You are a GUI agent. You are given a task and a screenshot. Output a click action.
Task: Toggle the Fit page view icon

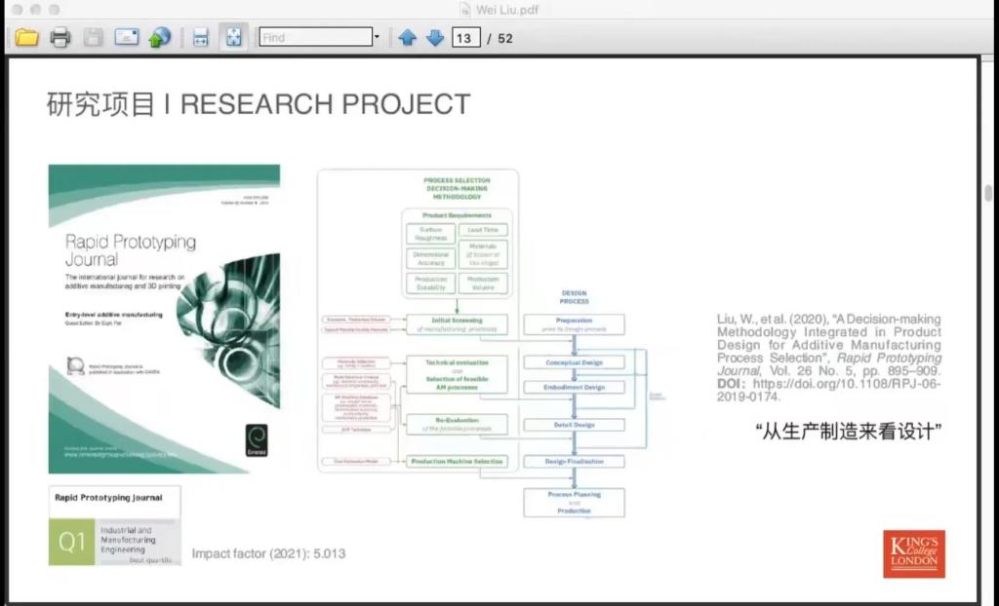coord(233,38)
